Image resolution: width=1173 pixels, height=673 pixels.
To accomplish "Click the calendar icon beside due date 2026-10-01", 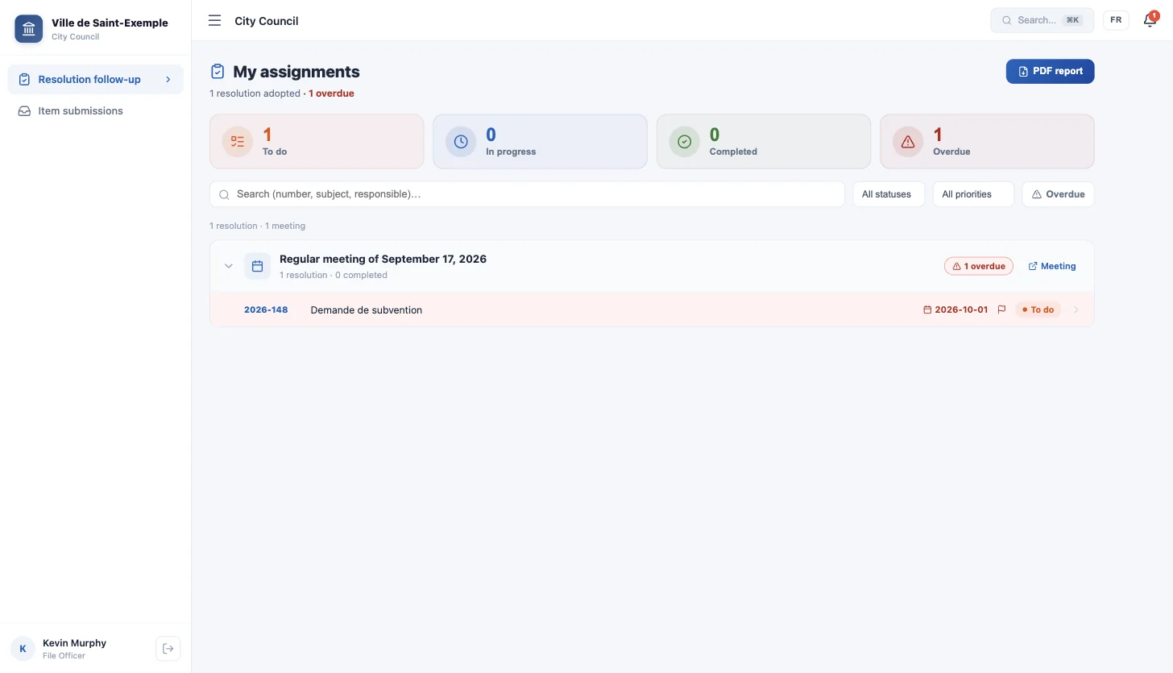I will [x=927, y=309].
